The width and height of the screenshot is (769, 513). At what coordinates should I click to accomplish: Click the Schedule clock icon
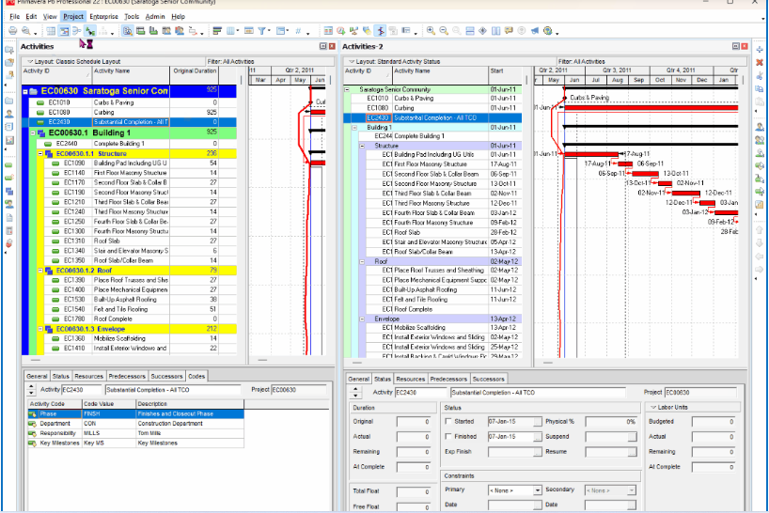point(341,31)
